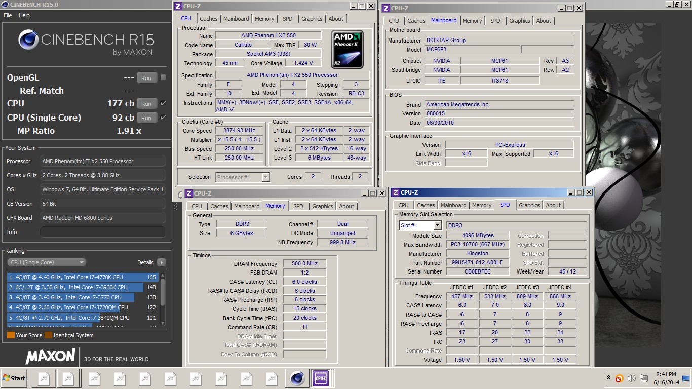Toggle the OpenGL test checkbox
Image resolution: width=692 pixels, height=389 pixels.
pyautogui.click(x=163, y=77)
